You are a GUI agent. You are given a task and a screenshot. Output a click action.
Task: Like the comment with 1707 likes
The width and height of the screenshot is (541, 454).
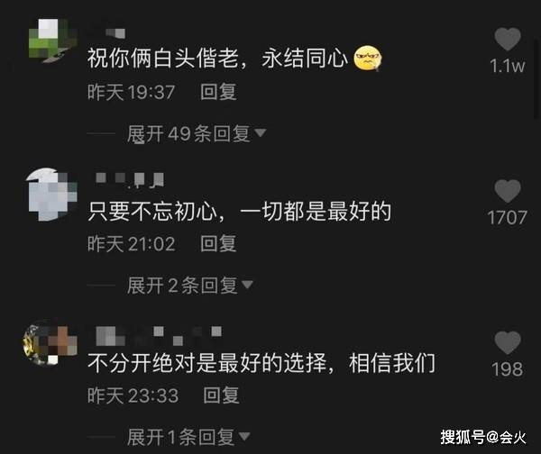[507, 191]
